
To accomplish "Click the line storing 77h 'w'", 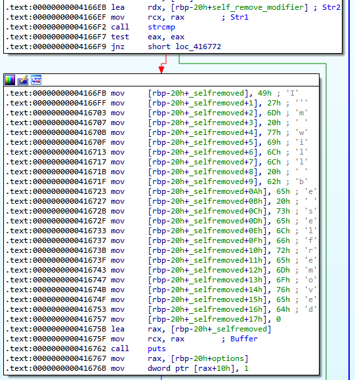I will 157,132.
